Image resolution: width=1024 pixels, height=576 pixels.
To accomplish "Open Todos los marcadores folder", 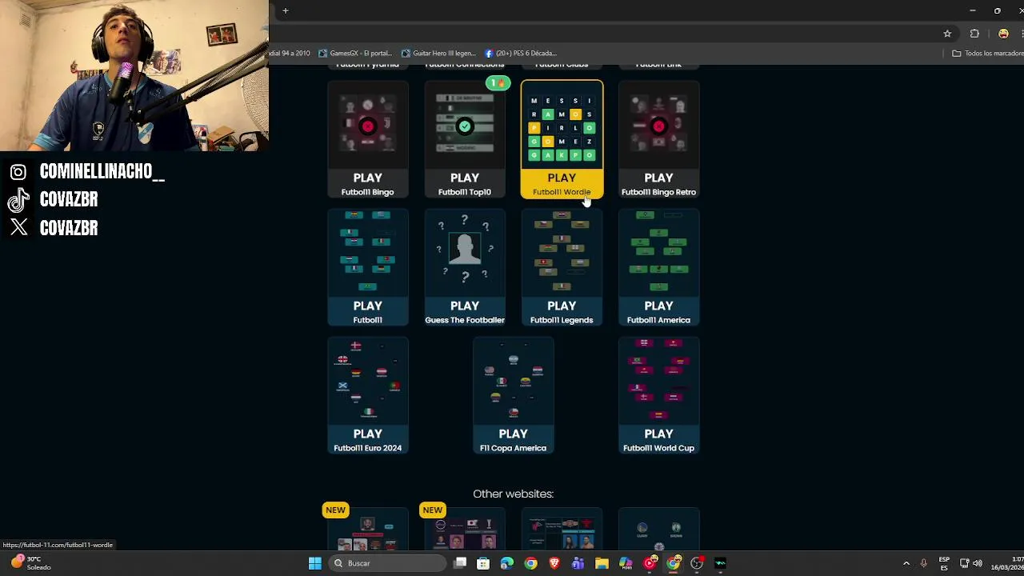I will 987,53.
